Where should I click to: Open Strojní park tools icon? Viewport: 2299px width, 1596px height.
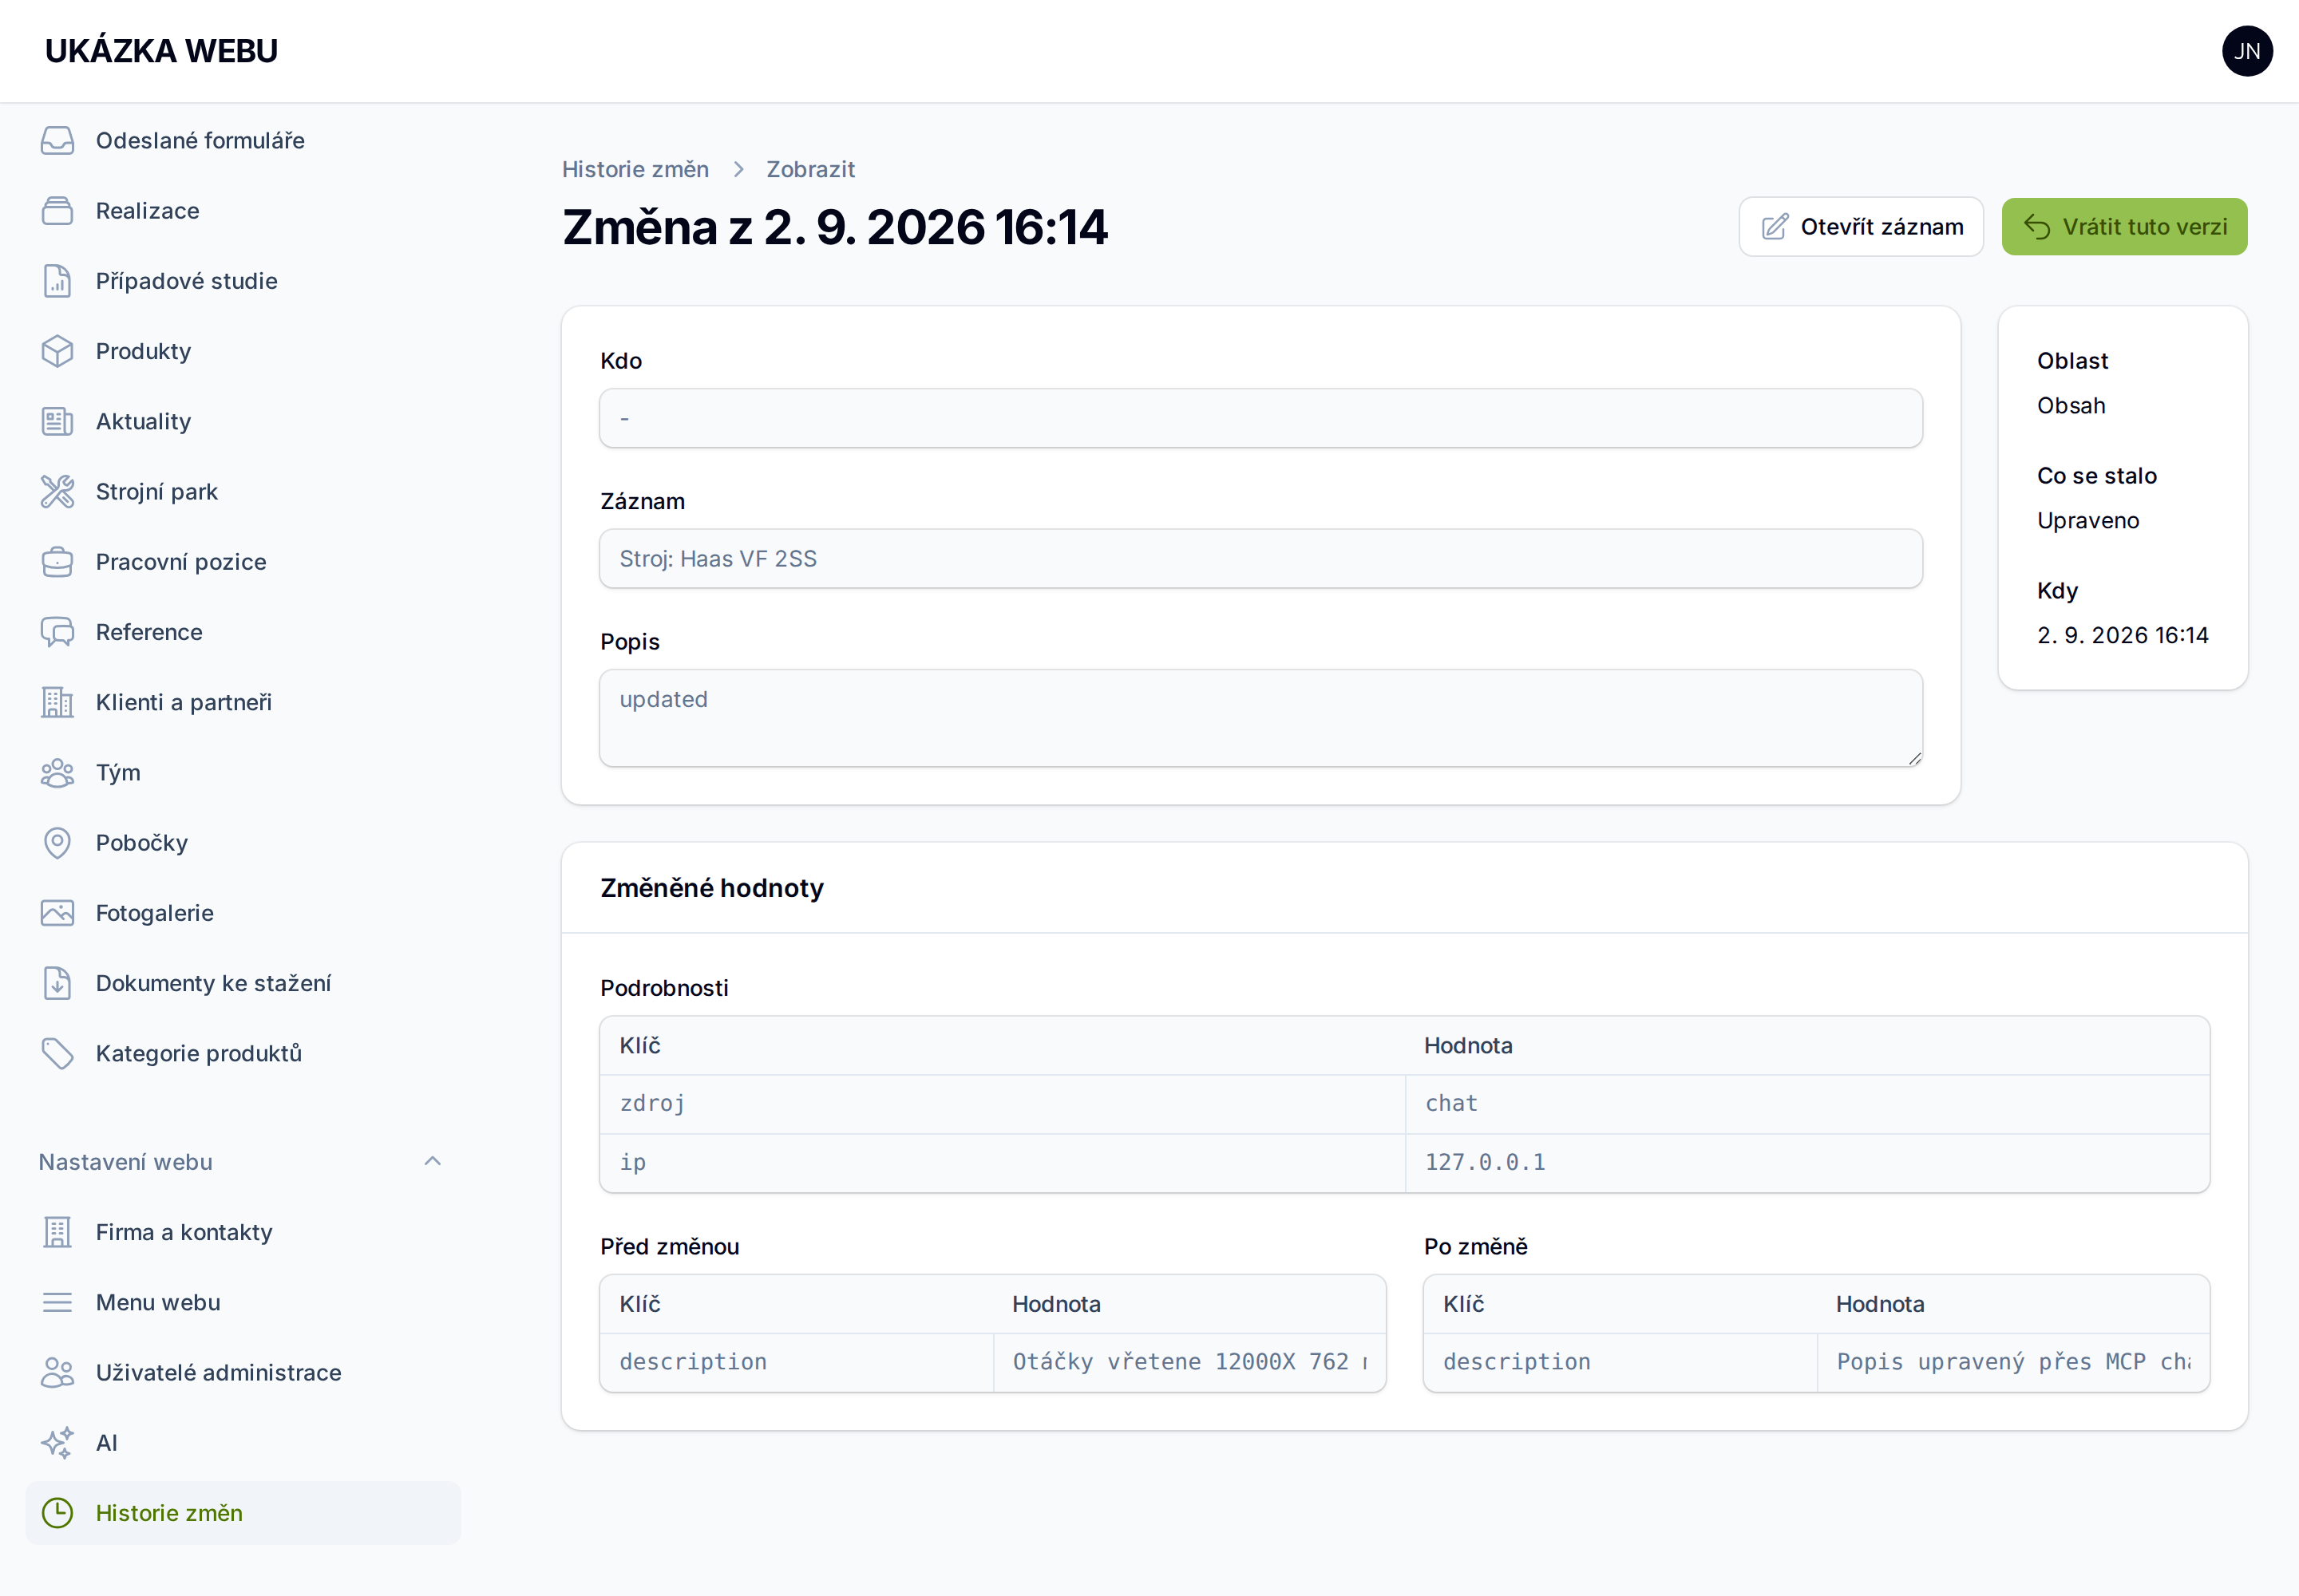point(57,492)
